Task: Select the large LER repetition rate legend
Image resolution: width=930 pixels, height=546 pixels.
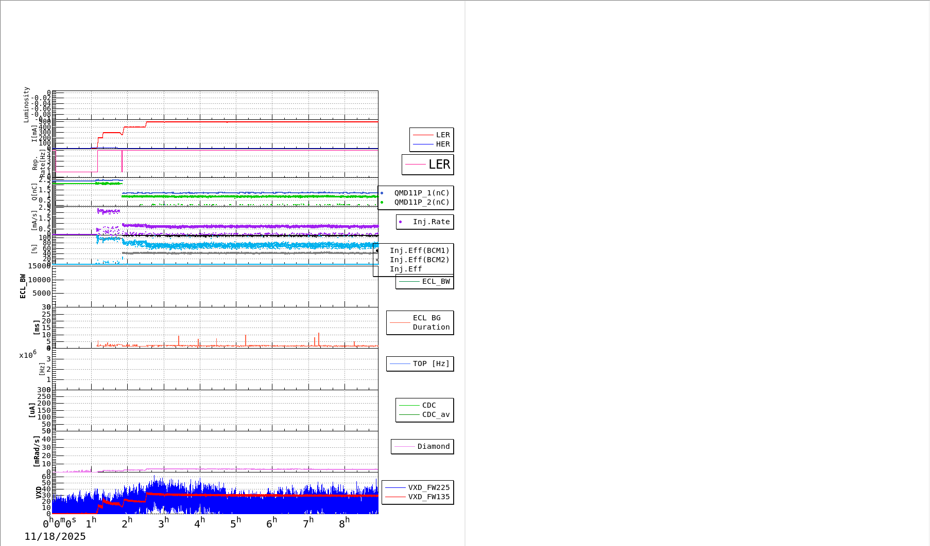Action: (x=428, y=165)
